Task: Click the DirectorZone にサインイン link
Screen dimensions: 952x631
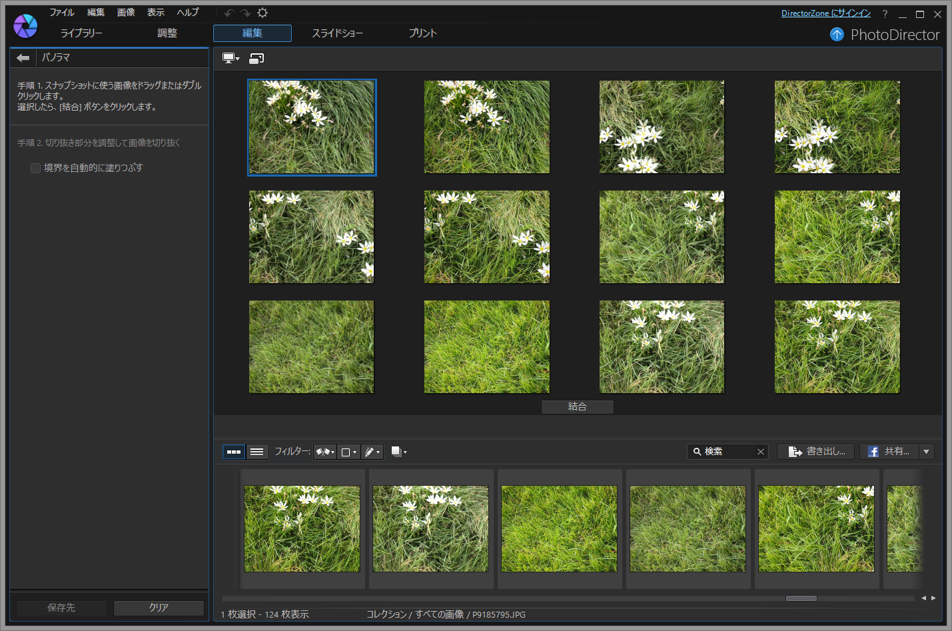Action: 825,13
